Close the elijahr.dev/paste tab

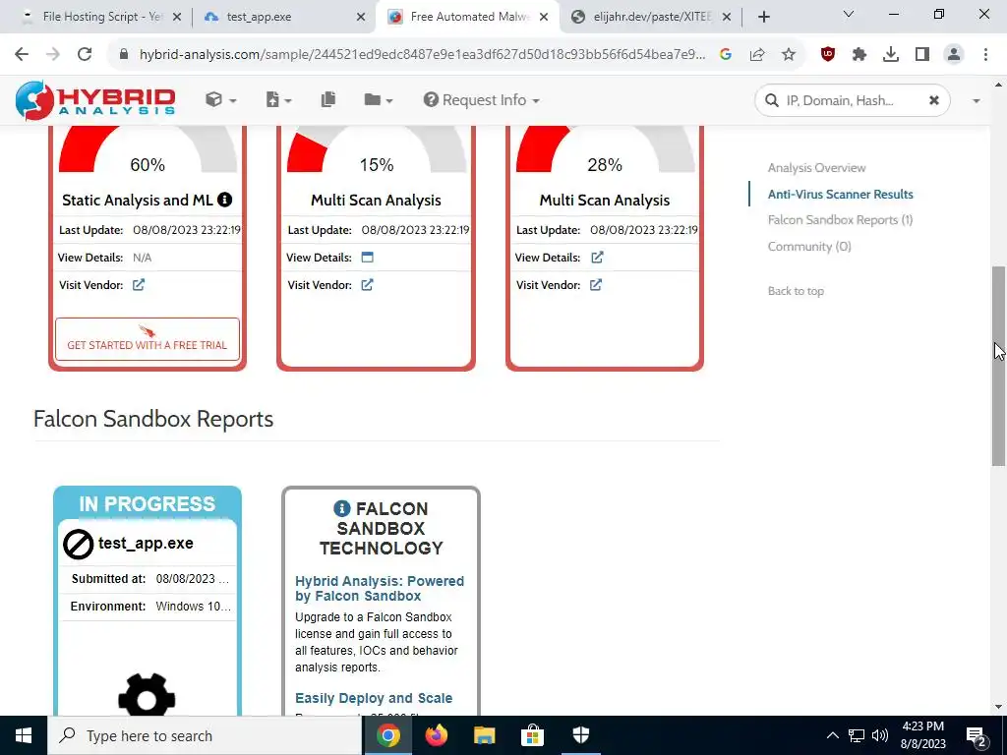tap(727, 18)
